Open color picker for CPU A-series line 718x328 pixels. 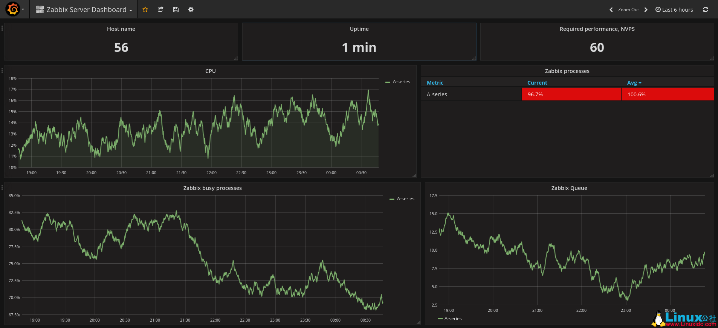tap(388, 82)
